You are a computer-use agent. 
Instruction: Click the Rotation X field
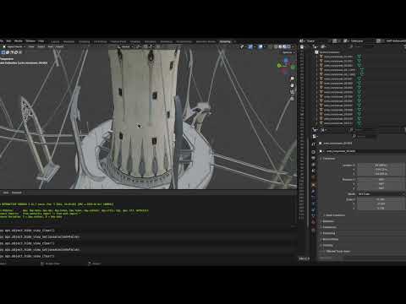click(x=381, y=180)
